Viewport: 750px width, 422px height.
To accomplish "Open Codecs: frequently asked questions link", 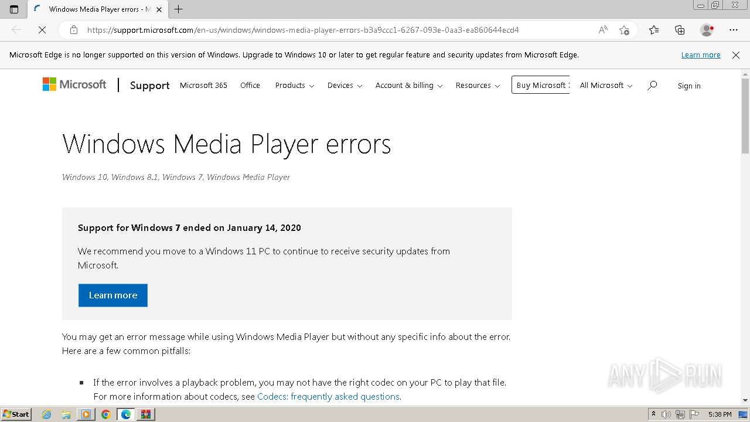I will [x=328, y=396].
